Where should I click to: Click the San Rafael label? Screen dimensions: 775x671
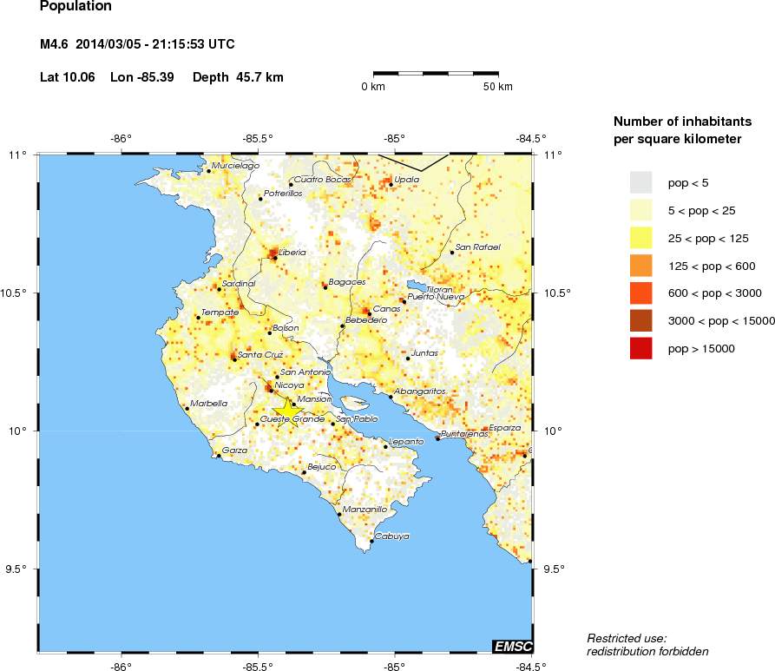pyautogui.click(x=477, y=247)
